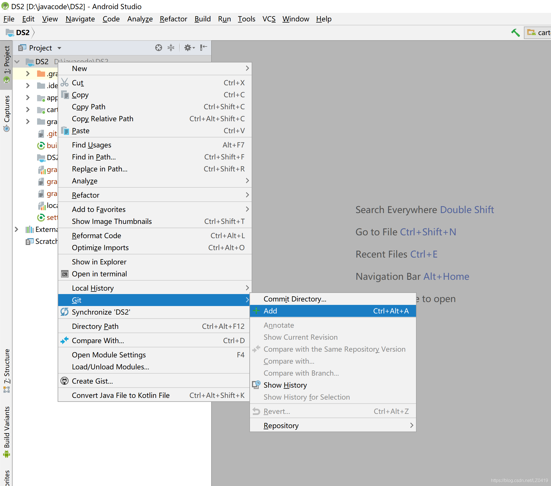This screenshot has width=551, height=486.
Task: Select Show Image Thumbnails entry
Action: click(x=155, y=221)
